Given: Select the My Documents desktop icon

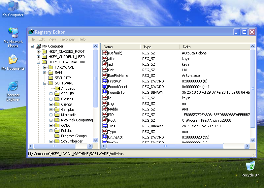Looking at the screenshot, I should [13, 60].
